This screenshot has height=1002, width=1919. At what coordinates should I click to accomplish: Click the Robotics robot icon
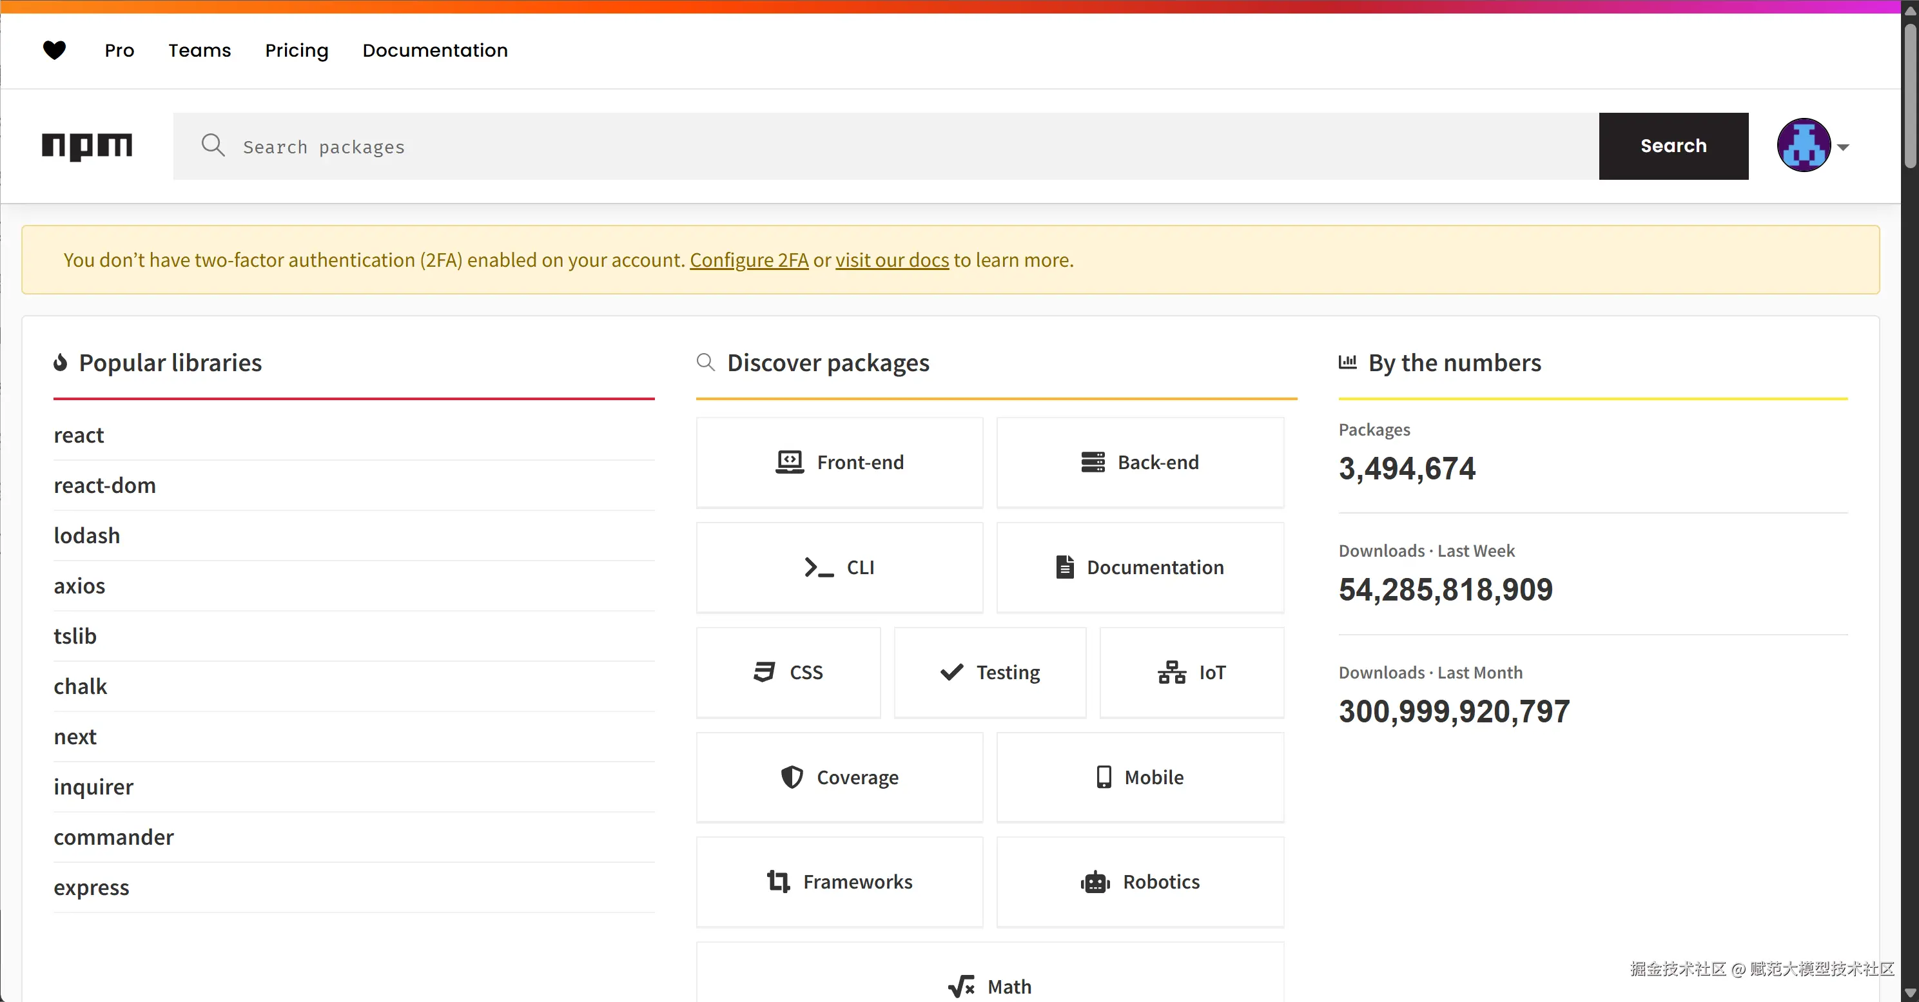coord(1095,882)
